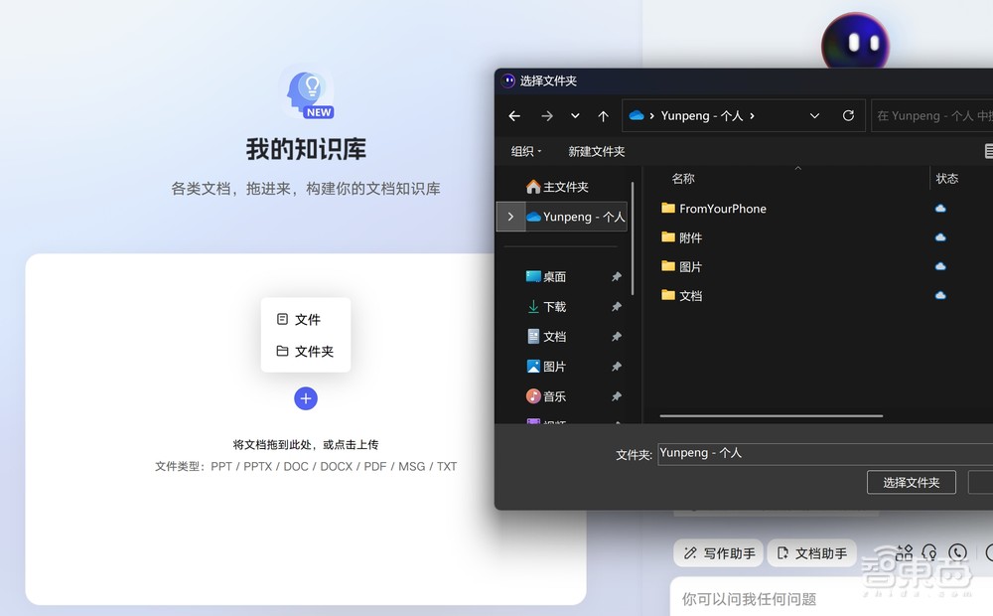Click the contacts org-chart icon beside chat
Image resolution: width=993 pixels, height=616 pixels.
(904, 552)
